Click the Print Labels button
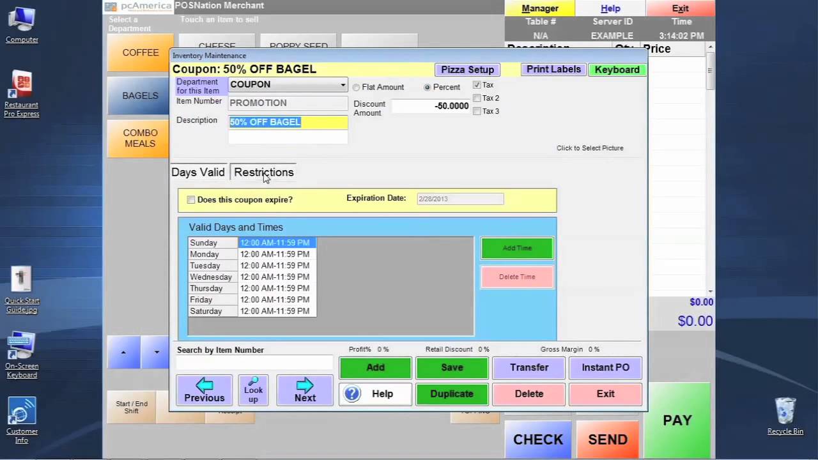 point(553,70)
